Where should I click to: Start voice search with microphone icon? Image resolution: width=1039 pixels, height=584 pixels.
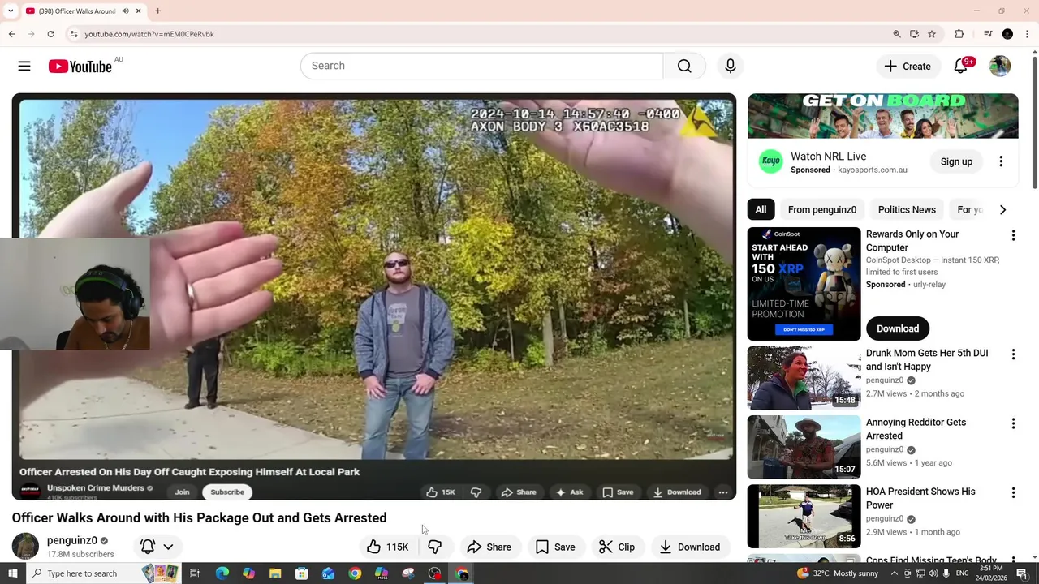tap(730, 66)
